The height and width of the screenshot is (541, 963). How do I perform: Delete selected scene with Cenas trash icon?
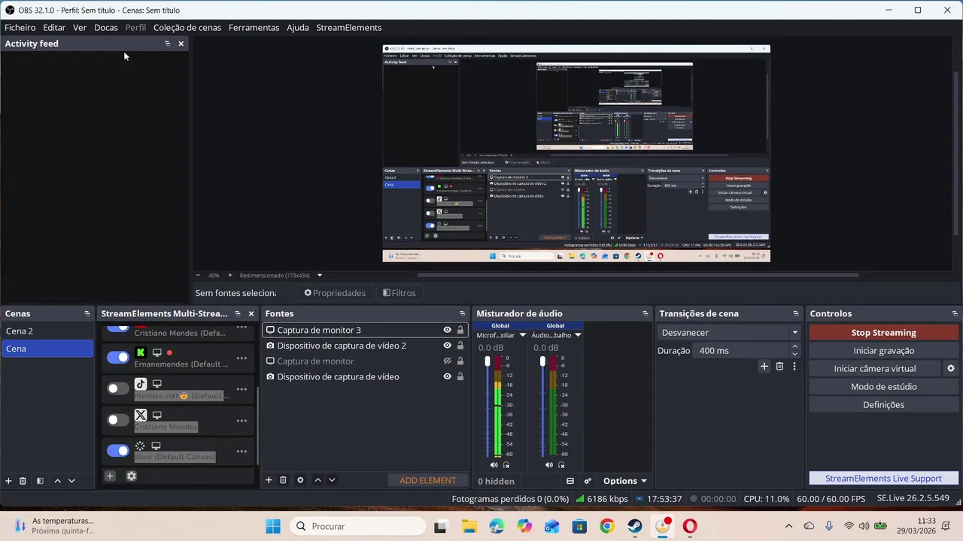pos(23,481)
